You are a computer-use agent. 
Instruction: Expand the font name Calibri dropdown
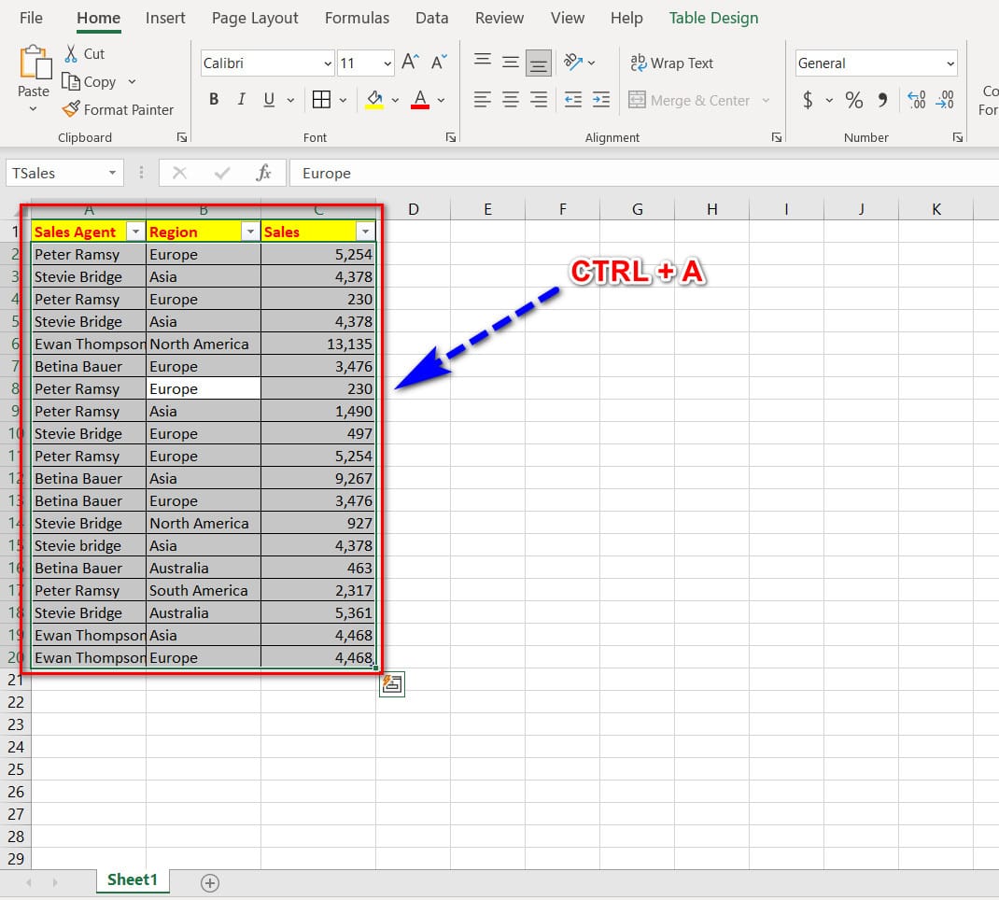[x=328, y=63]
